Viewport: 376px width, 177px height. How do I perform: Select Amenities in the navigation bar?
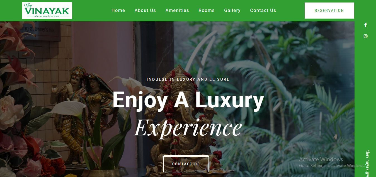pos(177,11)
